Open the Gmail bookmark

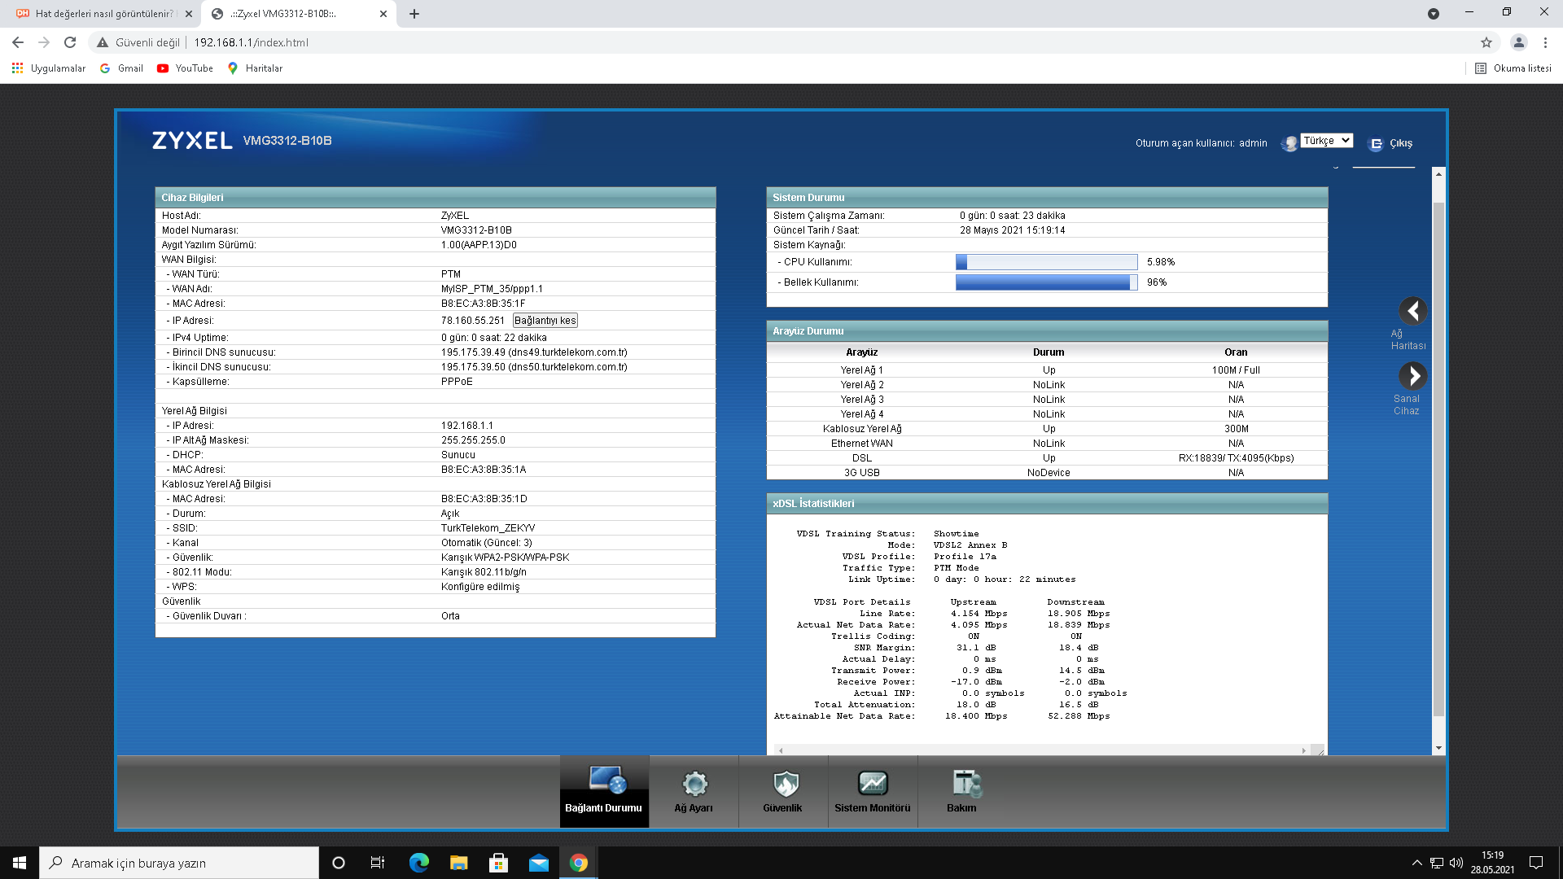(x=121, y=68)
